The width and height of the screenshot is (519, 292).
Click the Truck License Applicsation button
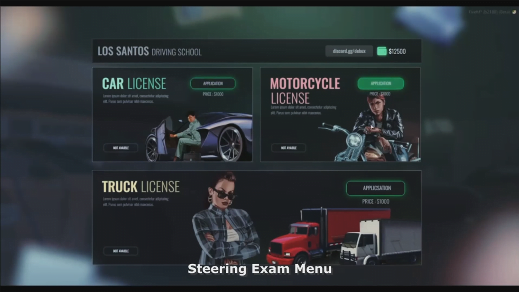click(376, 188)
